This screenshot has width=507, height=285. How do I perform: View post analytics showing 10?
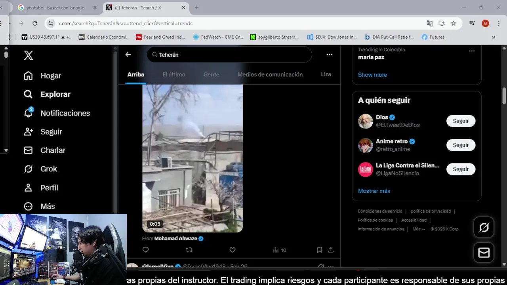[x=280, y=250]
